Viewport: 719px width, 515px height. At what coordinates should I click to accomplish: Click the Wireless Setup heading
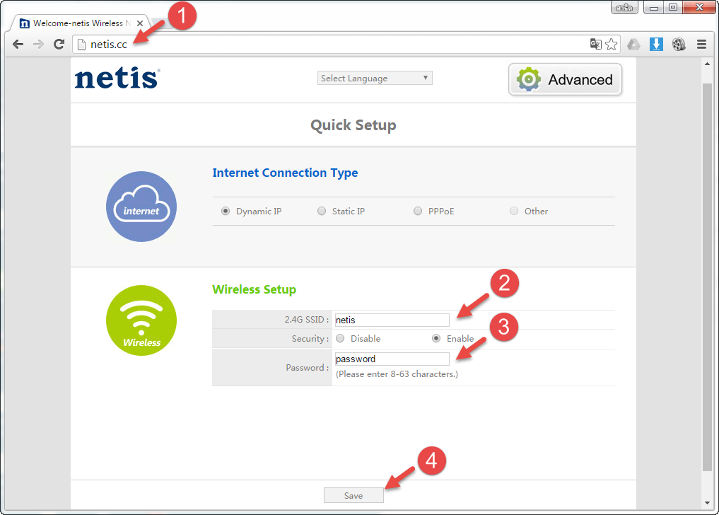[x=254, y=289]
